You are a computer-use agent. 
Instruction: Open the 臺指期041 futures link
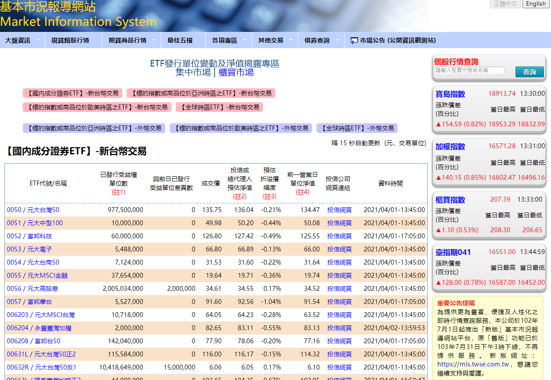pyautogui.click(x=453, y=252)
